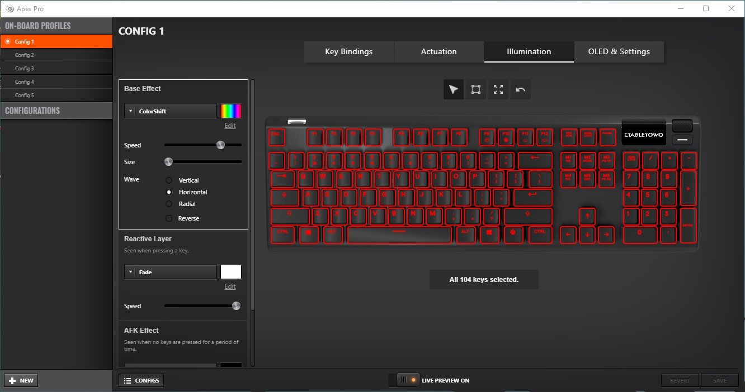
Task: Click the SAVE button
Action: [x=720, y=380]
